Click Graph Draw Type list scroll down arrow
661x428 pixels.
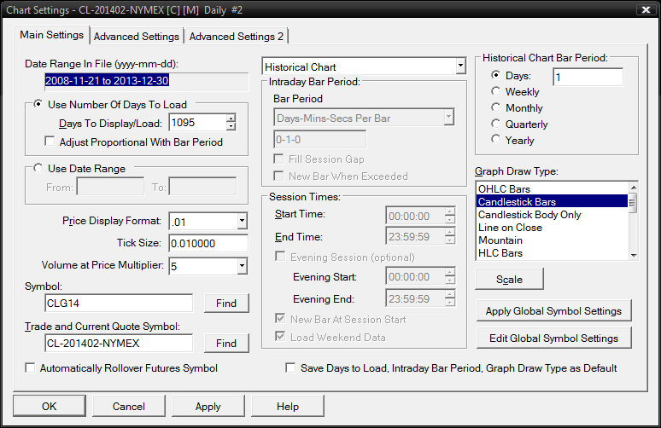pos(633,255)
